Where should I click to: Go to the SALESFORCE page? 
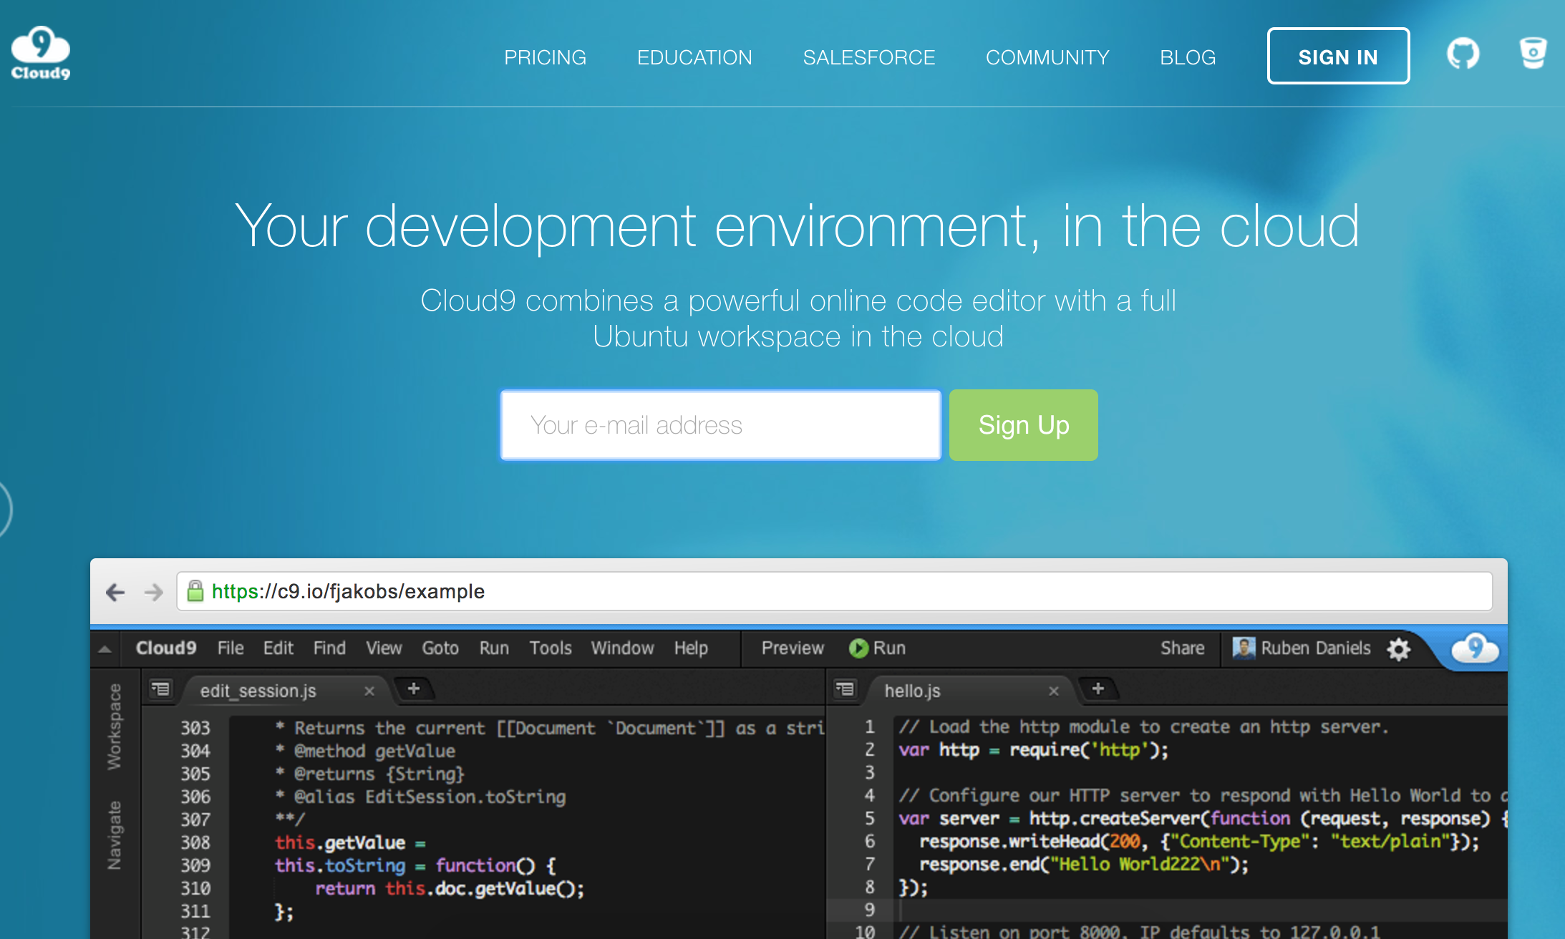tap(869, 57)
